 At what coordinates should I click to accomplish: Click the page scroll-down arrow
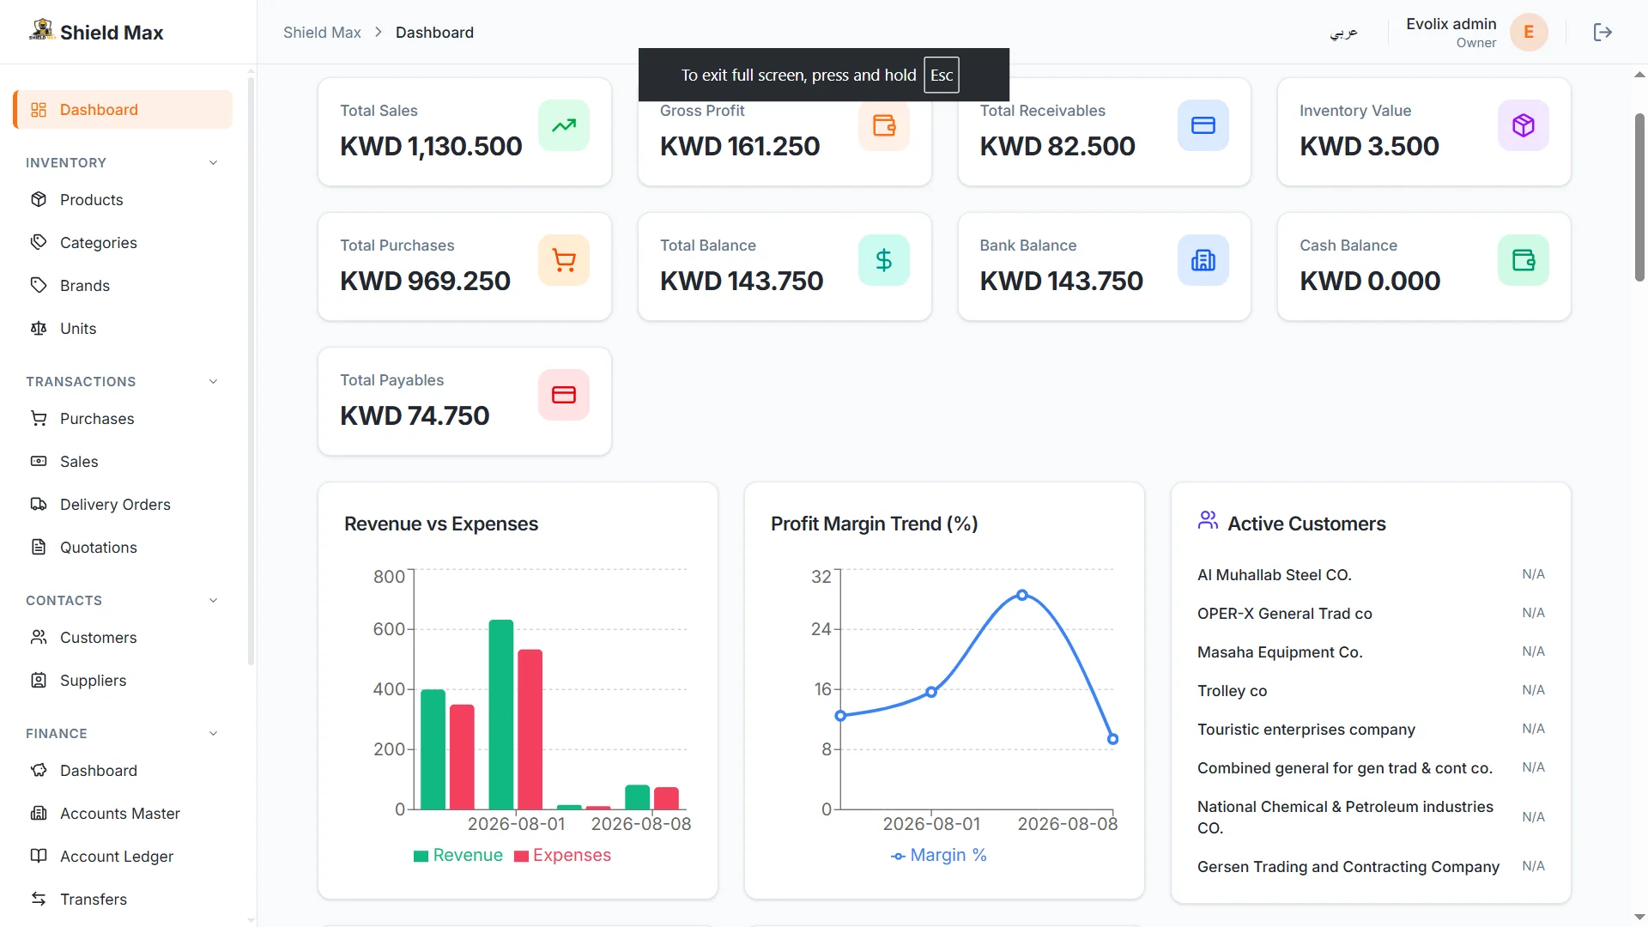click(x=1639, y=918)
